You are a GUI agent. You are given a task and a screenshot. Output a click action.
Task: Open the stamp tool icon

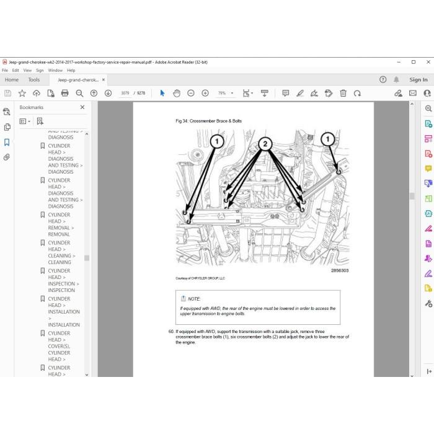click(x=329, y=93)
